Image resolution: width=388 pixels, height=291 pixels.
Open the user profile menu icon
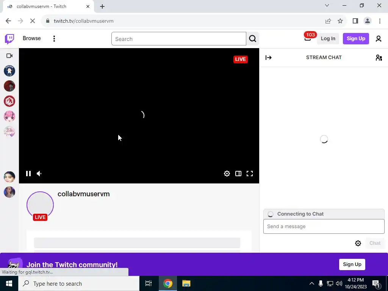point(379,39)
